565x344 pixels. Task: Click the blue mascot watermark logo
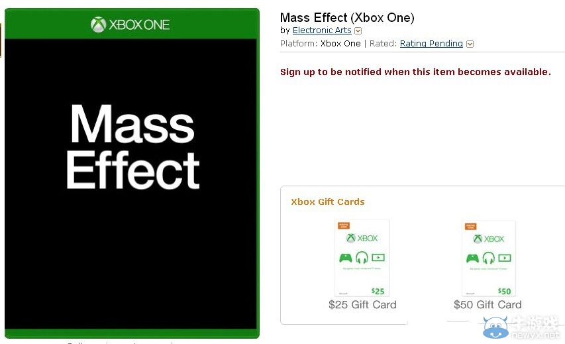pos(497,329)
